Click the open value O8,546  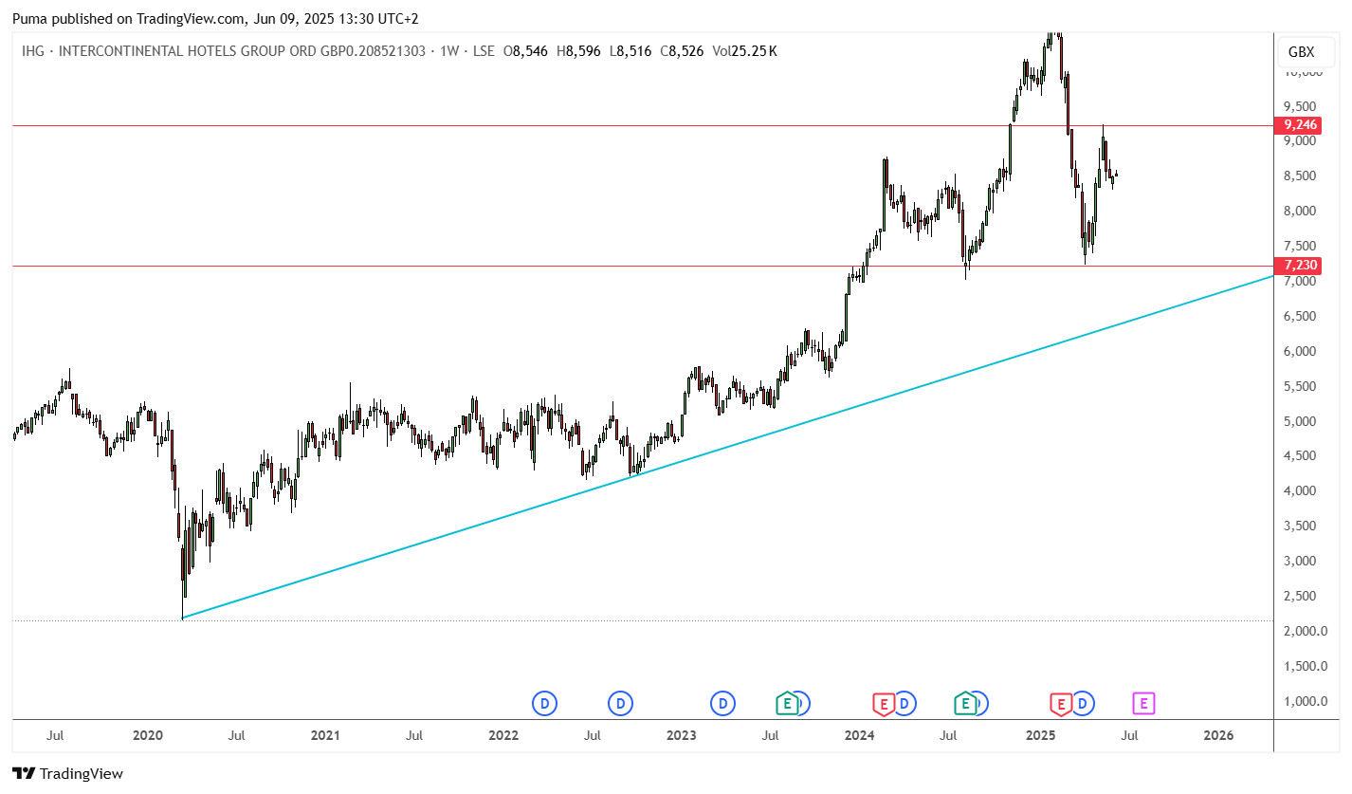(525, 51)
